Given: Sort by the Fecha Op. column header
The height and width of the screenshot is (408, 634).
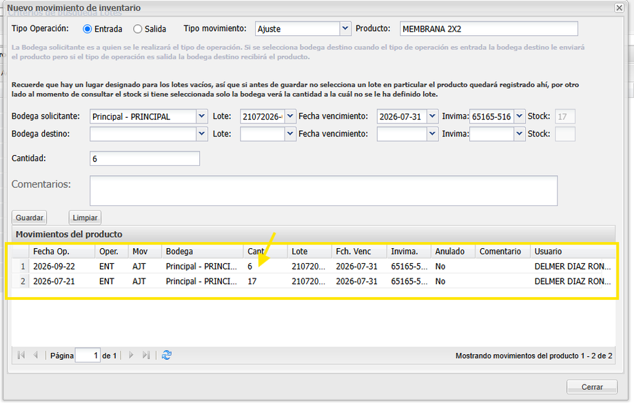Looking at the screenshot, I should pyautogui.click(x=62, y=251).
